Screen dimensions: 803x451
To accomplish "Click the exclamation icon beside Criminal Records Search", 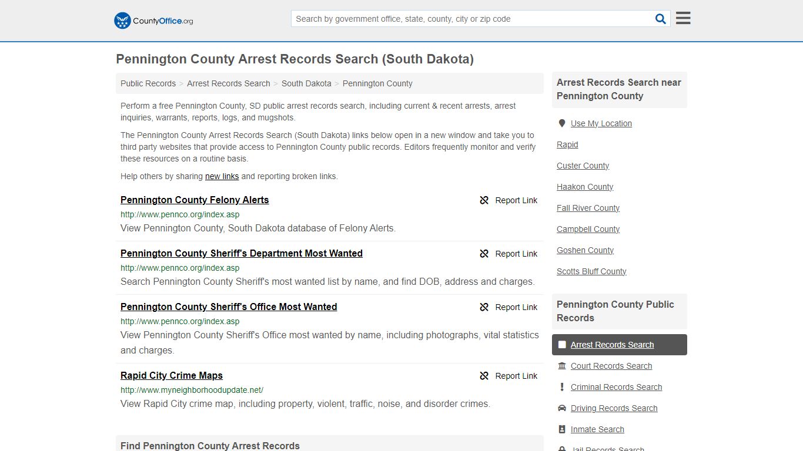I will [562, 387].
